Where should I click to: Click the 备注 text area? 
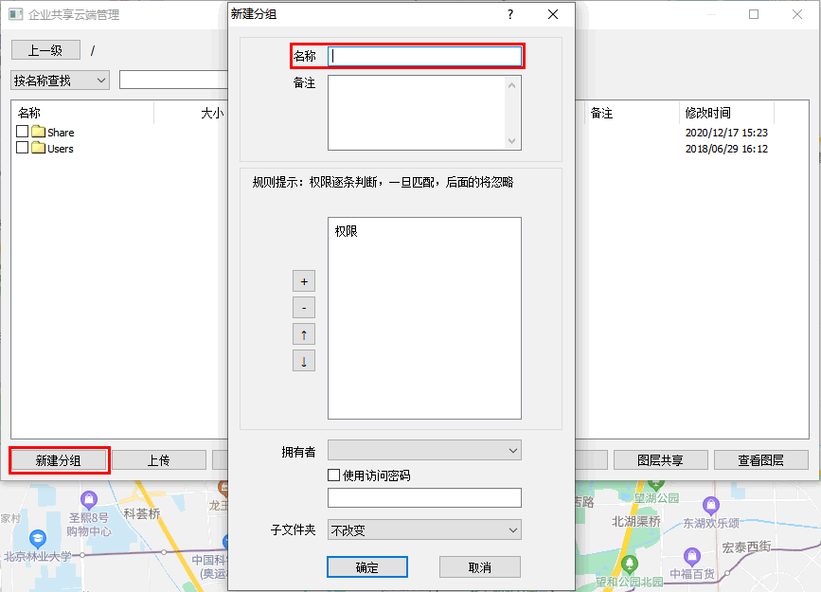pyautogui.click(x=417, y=113)
